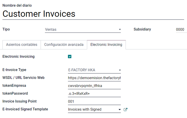The height and width of the screenshot is (118, 187).
Task: Click the Subsidiary field showing 0000
Action: click(x=181, y=29)
